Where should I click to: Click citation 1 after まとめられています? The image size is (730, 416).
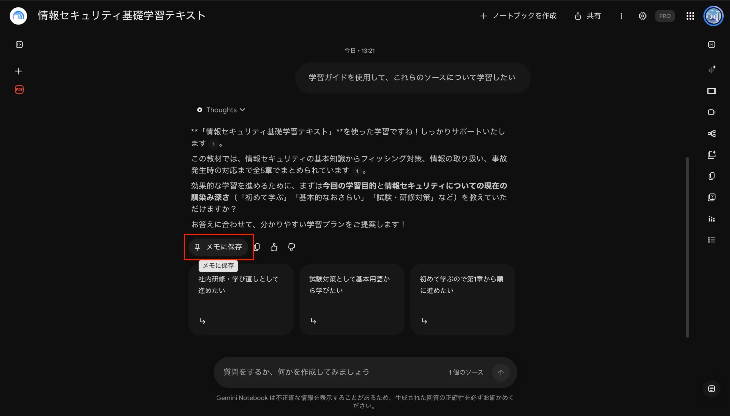pos(357,171)
